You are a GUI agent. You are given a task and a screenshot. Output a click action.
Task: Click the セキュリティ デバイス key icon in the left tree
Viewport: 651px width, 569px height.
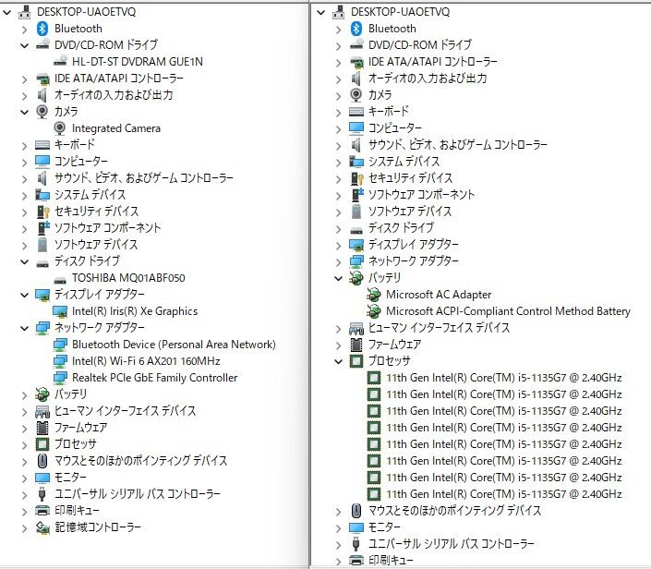coord(43,212)
